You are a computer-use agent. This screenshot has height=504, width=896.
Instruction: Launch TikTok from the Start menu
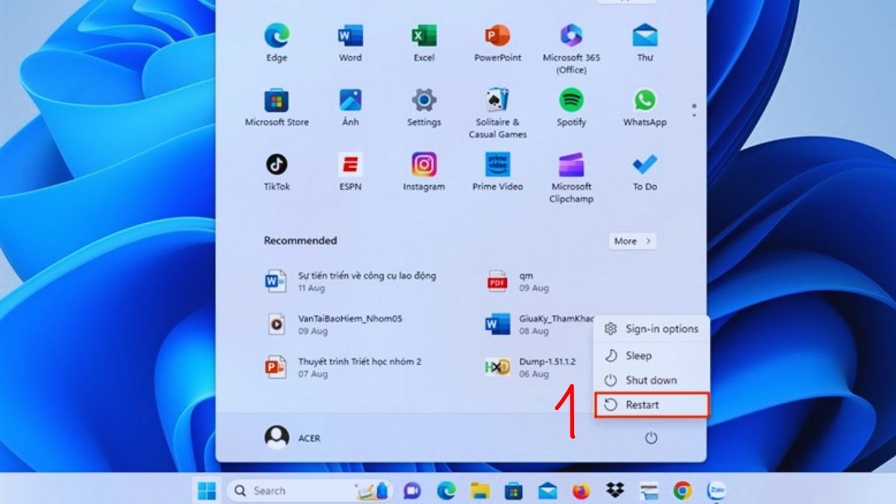point(276,171)
